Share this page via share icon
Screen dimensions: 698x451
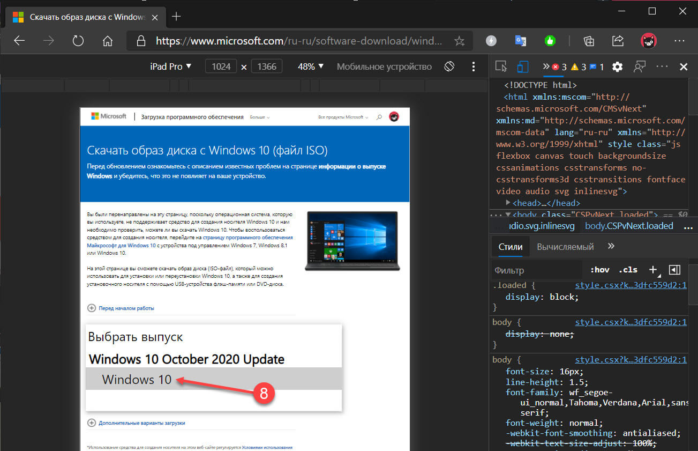618,41
